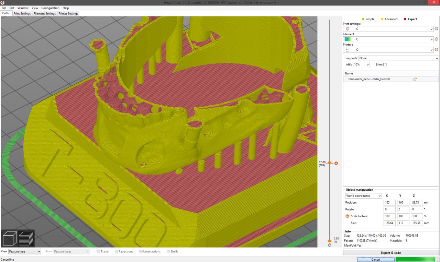Open the Print settings preset dropdown
The width and height of the screenshot is (440, 262).
(388, 29)
